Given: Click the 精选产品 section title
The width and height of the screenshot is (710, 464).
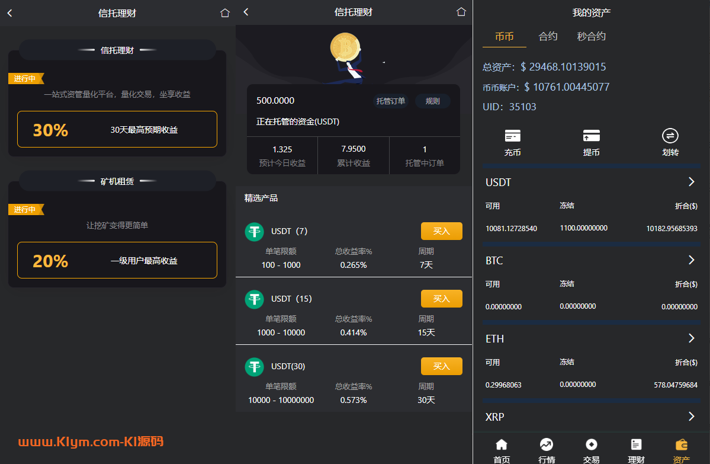Looking at the screenshot, I should pyautogui.click(x=261, y=198).
